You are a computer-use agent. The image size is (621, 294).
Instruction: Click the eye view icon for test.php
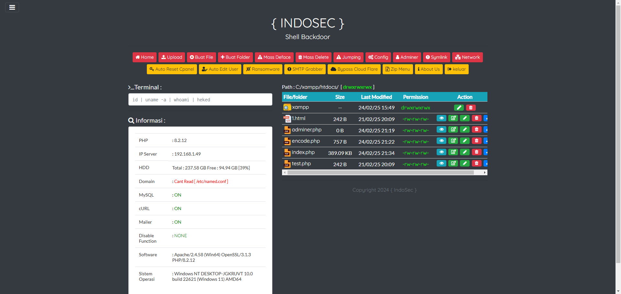pyautogui.click(x=441, y=163)
